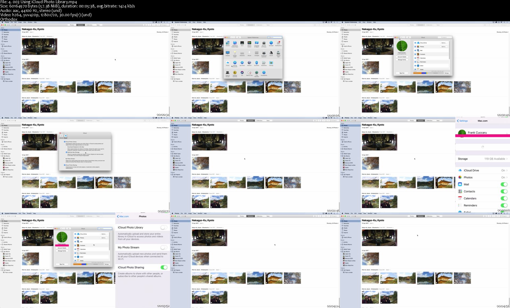Open the Keyboard preferences icon

242,53
